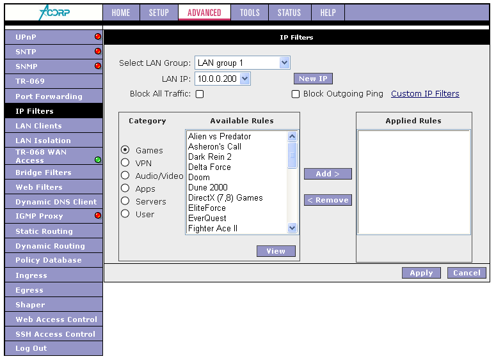Click the Add > button
Screen dimensions: 496x361
tap(328, 174)
